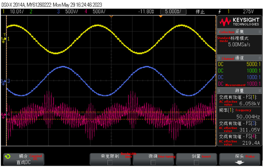This screenshot has height=167, width=264.
Task: Click the blue DC 1000:1 probe row
Action: (240, 77)
